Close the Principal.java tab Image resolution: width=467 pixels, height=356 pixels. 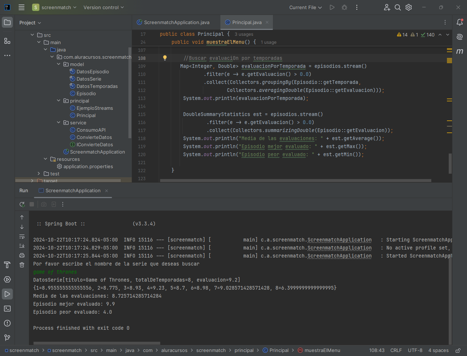click(267, 22)
